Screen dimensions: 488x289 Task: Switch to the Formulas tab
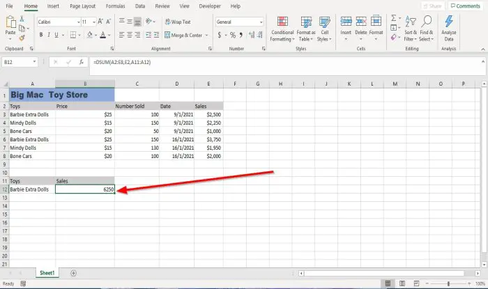tap(115, 6)
